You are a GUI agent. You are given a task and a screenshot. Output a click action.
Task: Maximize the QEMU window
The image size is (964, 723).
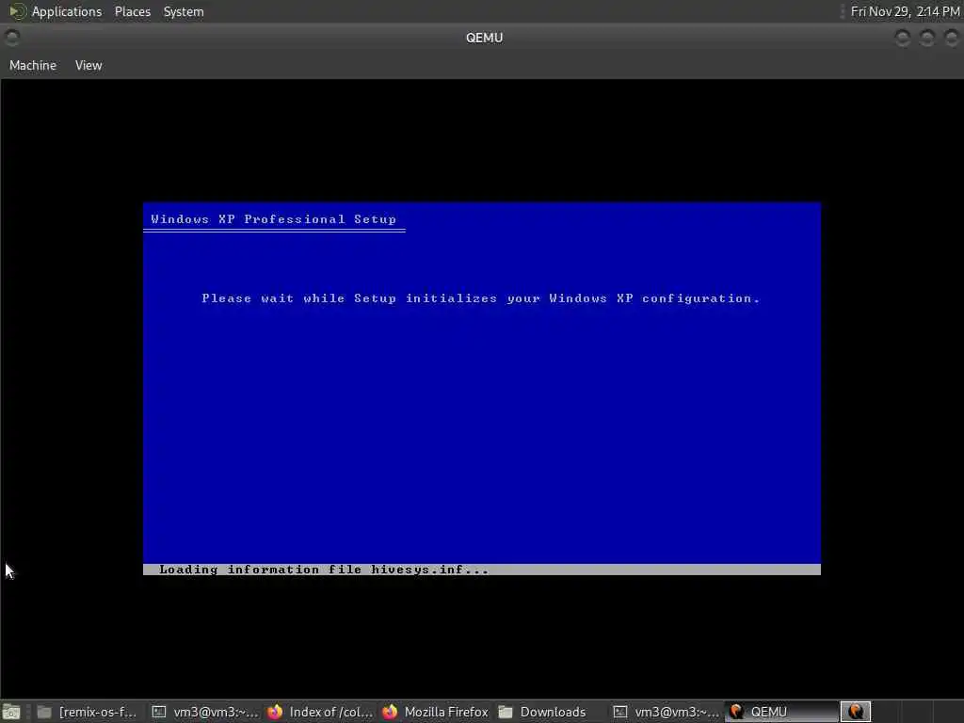click(x=926, y=38)
